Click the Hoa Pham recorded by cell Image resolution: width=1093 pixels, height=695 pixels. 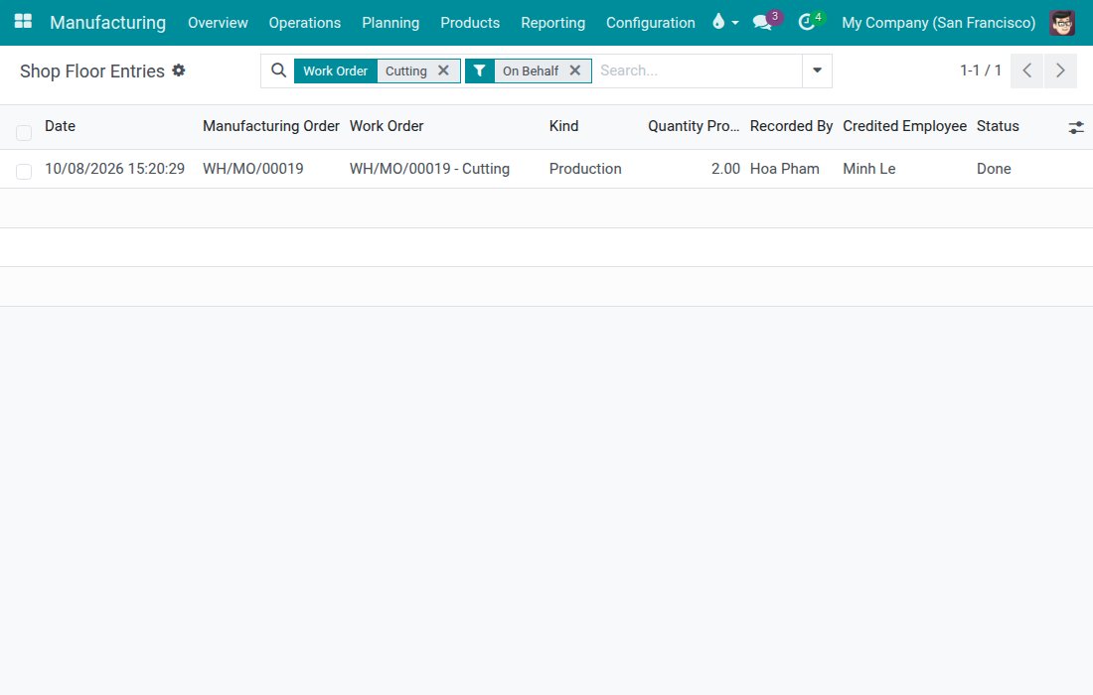[x=784, y=169]
